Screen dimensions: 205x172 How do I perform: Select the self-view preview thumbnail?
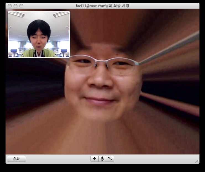[x=39, y=34]
